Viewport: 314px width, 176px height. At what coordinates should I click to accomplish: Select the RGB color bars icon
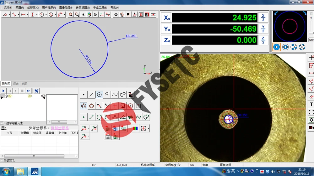pos(135,128)
